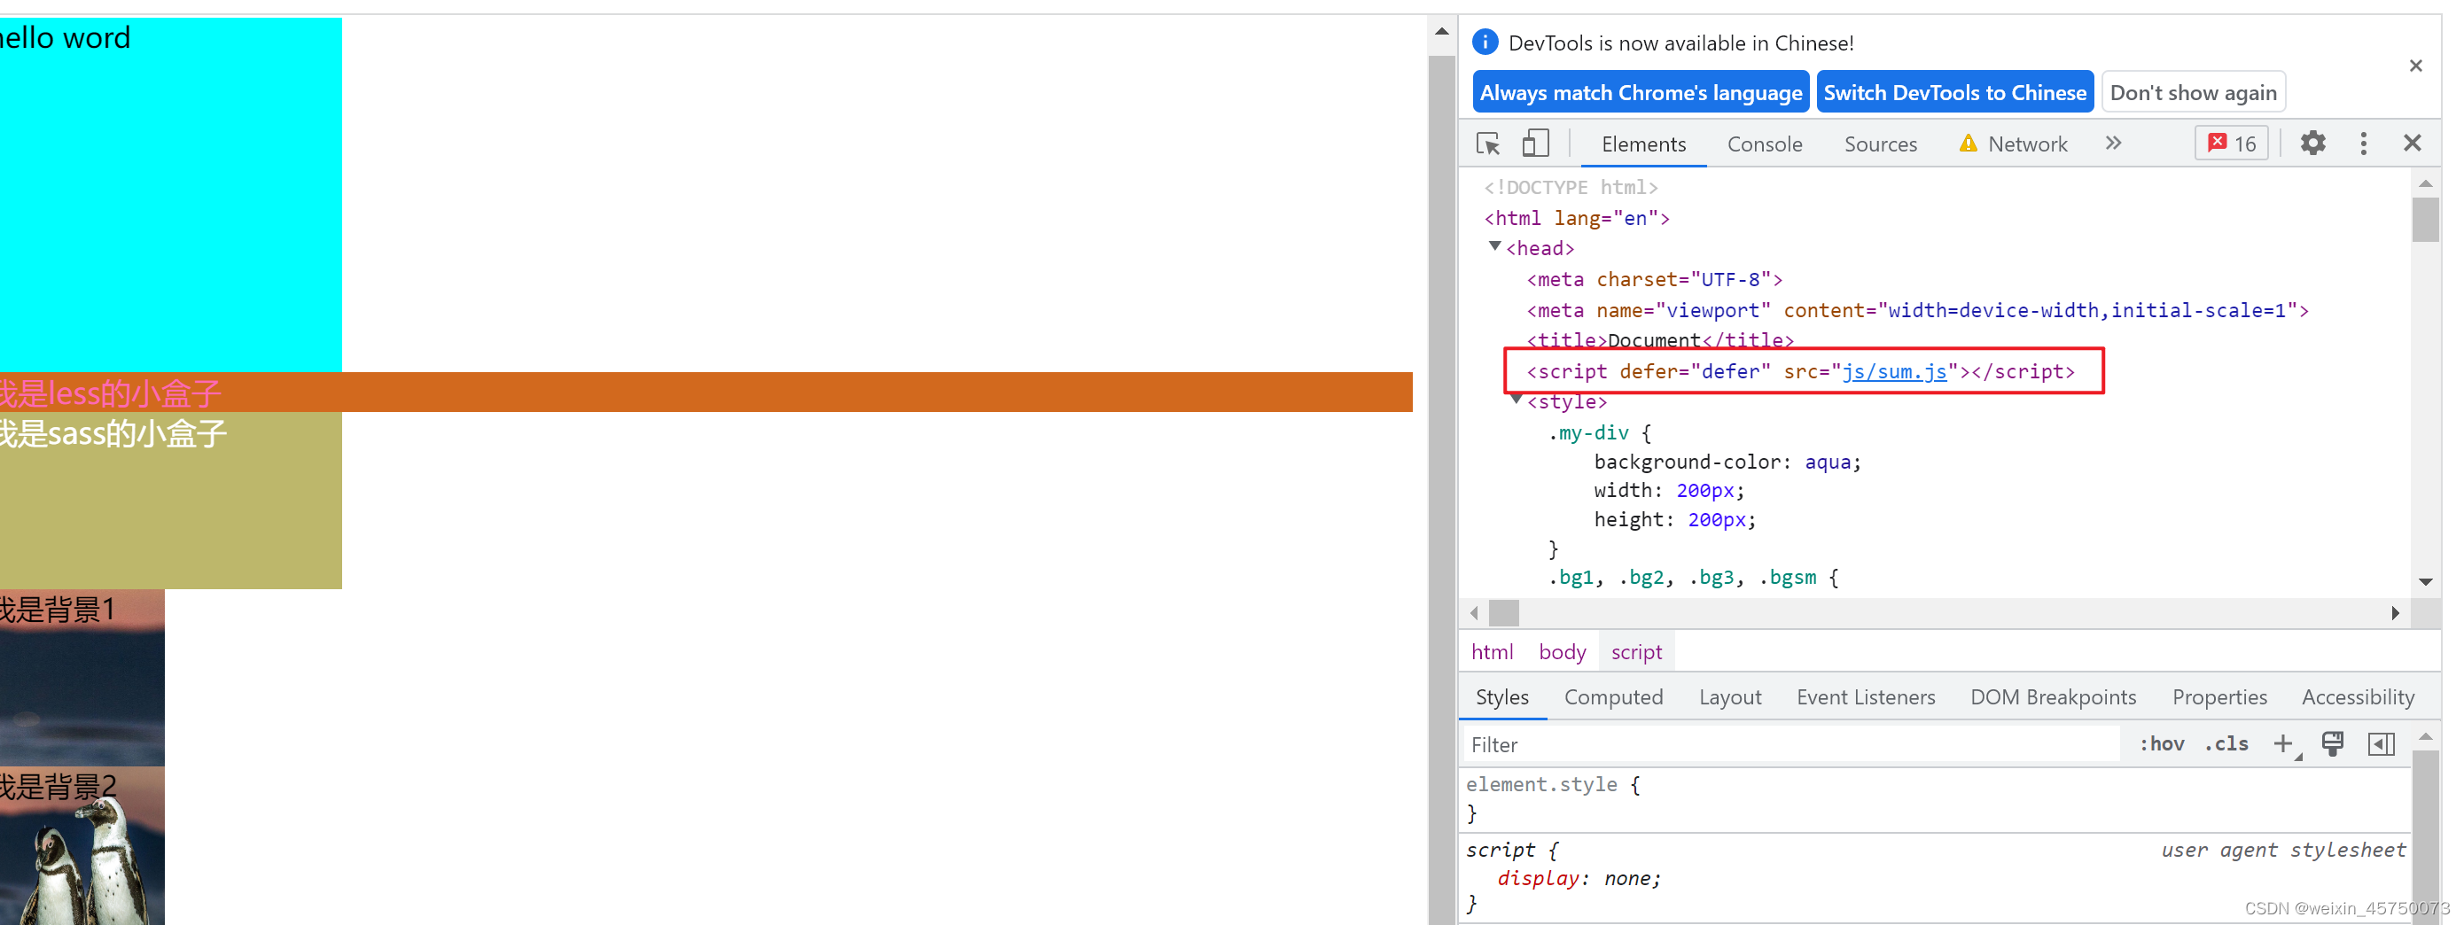
Task: Toggle element state with :hov
Action: (2162, 743)
